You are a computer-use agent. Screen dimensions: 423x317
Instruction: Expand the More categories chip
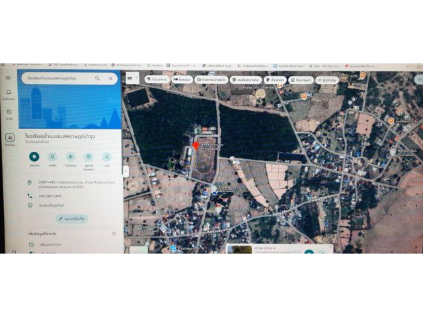tap(327, 80)
